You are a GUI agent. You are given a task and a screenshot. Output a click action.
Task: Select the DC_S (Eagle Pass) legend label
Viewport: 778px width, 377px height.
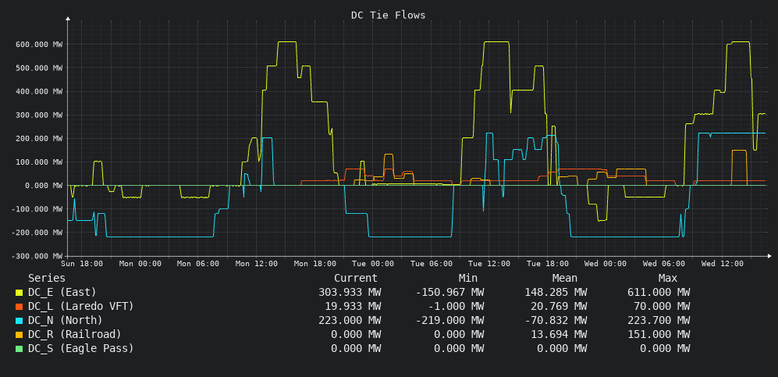tap(81, 348)
